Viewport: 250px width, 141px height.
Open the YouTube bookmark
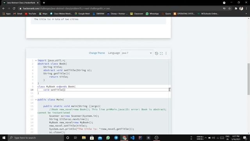[30, 14]
